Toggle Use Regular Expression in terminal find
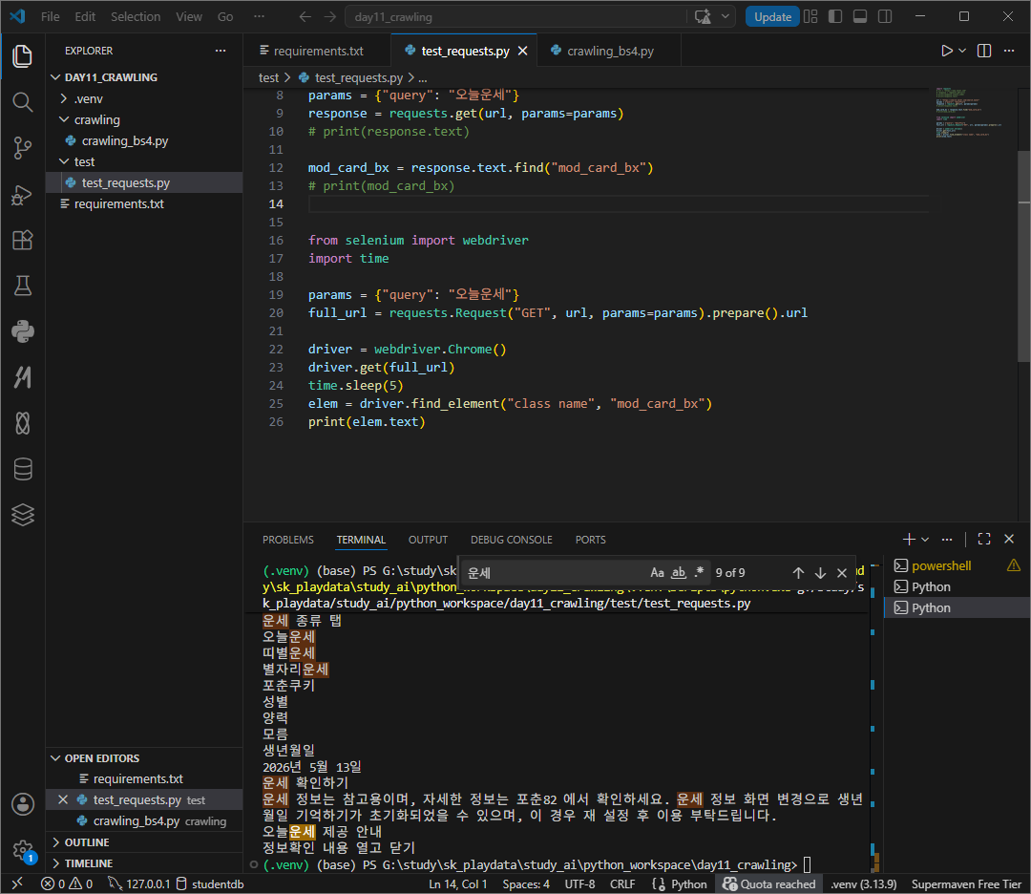The width and height of the screenshot is (1031, 894). 699,572
